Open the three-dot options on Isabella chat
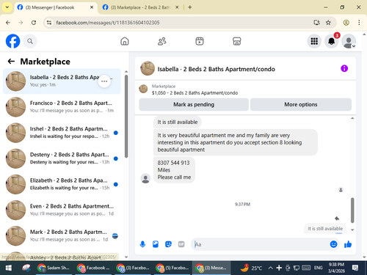 (104, 81)
